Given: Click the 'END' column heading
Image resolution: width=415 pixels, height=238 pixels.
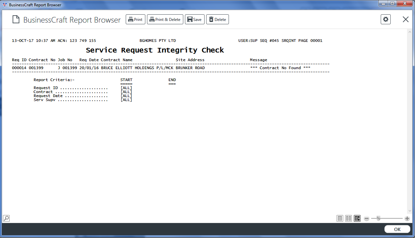Looking at the screenshot, I should [172, 80].
